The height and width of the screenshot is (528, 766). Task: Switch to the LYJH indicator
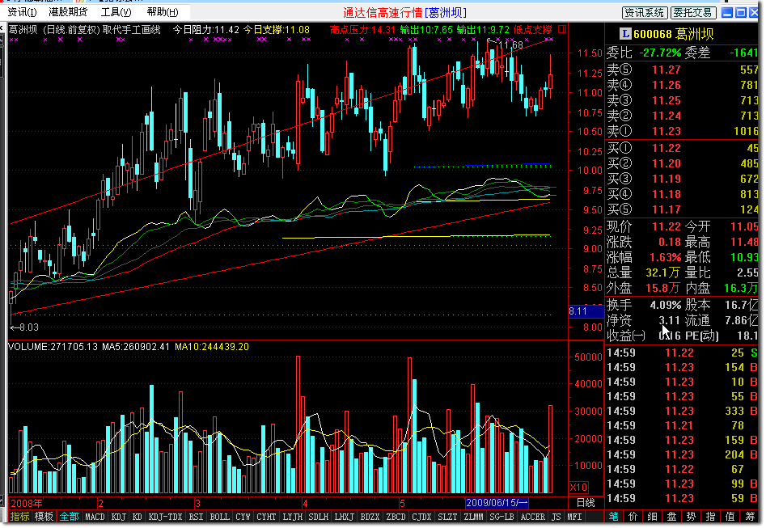point(293,517)
